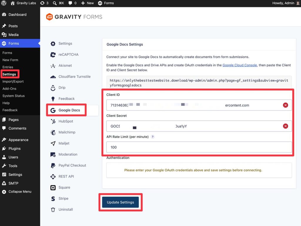Click Howdy, Admin account menu
This screenshot has height=226, width=301.
click(286, 3)
